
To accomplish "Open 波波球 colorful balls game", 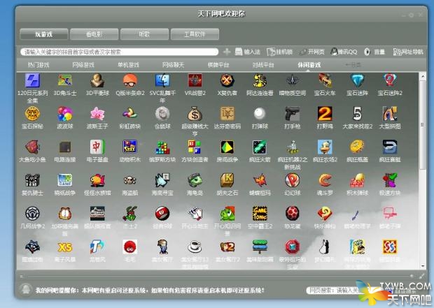I will (65, 114).
